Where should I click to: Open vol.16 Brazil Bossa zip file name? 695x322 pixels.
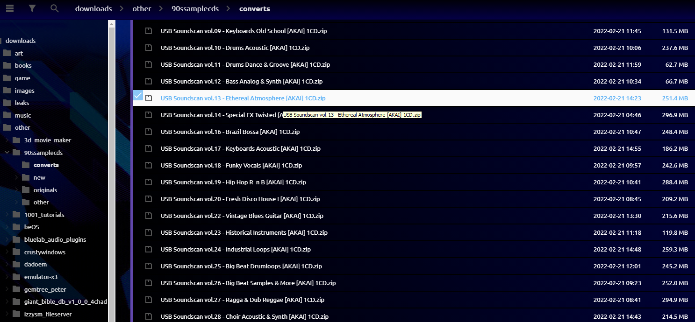click(230, 132)
